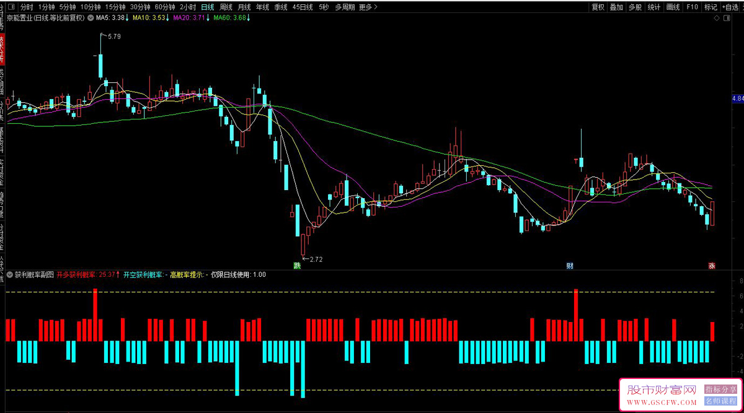This screenshot has height=413, width=744.
Task: Open the 多股 multi-stock view
Action: tap(635, 7)
